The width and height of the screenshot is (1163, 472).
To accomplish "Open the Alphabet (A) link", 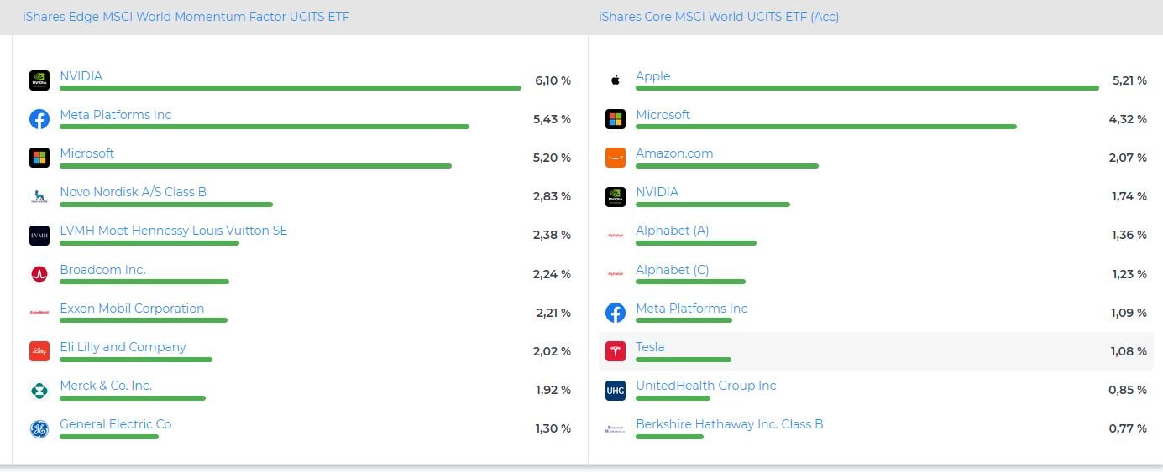I will point(672,231).
